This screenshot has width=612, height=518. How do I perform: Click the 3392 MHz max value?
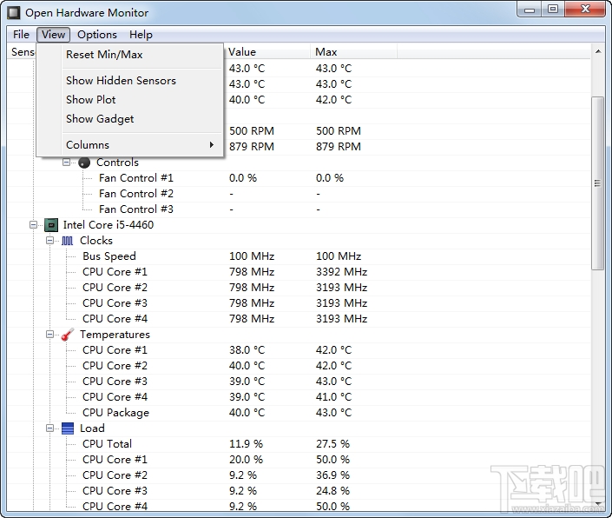(x=341, y=272)
